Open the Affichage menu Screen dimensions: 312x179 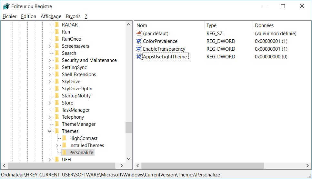point(51,16)
